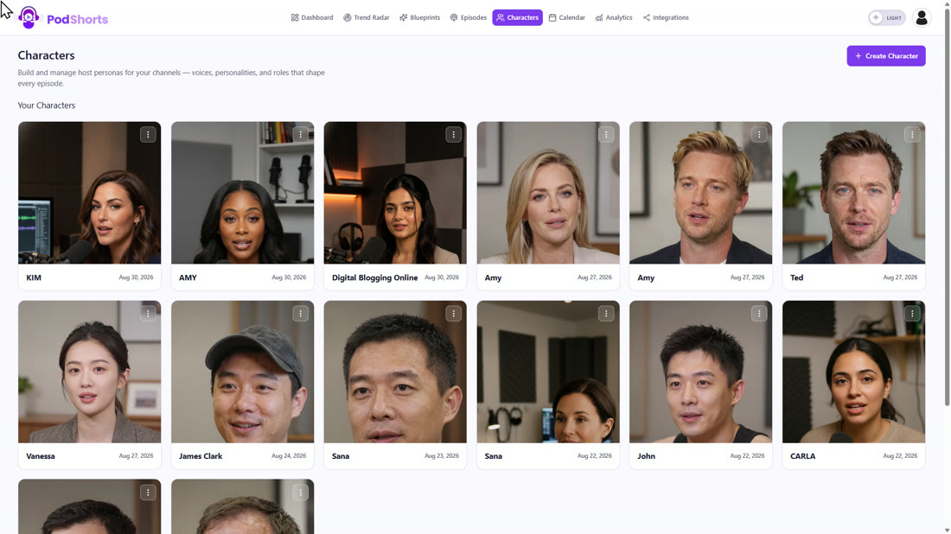Open the options menu on CARLA card
This screenshot has width=951, height=534.
click(x=912, y=314)
